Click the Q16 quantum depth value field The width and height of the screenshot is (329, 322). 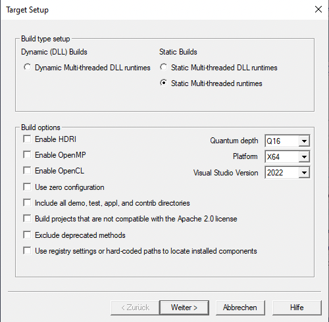tap(282, 141)
